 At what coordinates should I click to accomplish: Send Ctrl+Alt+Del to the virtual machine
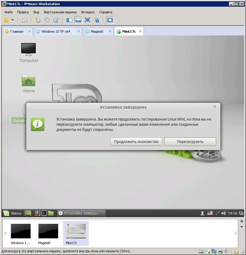pyautogui.click(x=25, y=20)
